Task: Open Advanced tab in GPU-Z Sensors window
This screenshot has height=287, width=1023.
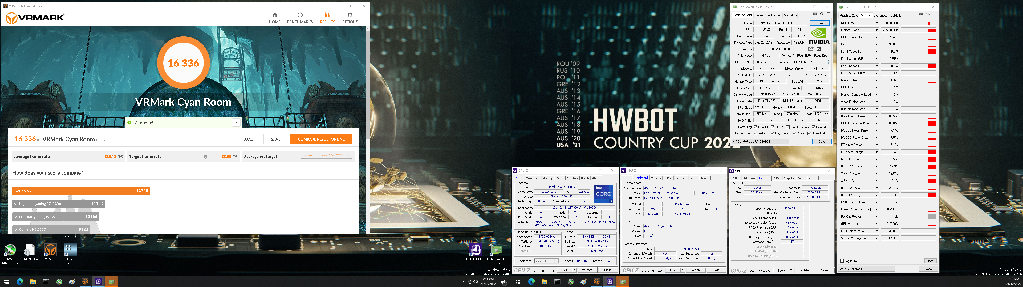Action: point(880,15)
